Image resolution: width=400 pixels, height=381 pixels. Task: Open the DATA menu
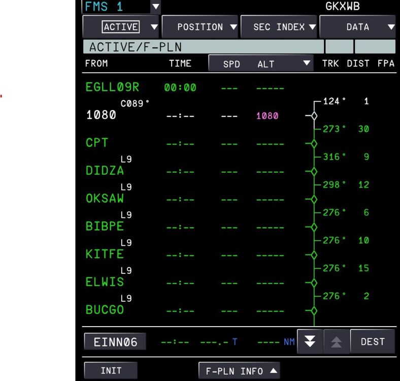[x=358, y=27]
